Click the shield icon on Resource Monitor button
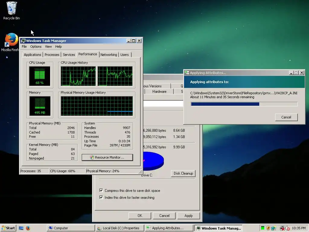The image size is (309, 232). click(x=92, y=157)
